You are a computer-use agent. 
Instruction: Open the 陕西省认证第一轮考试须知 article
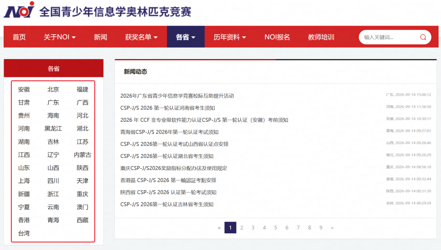(x=168, y=193)
